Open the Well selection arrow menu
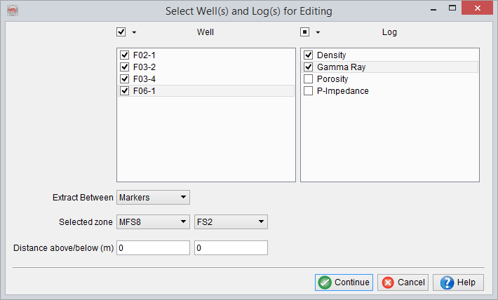This screenshot has width=498, height=300. coord(134,32)
